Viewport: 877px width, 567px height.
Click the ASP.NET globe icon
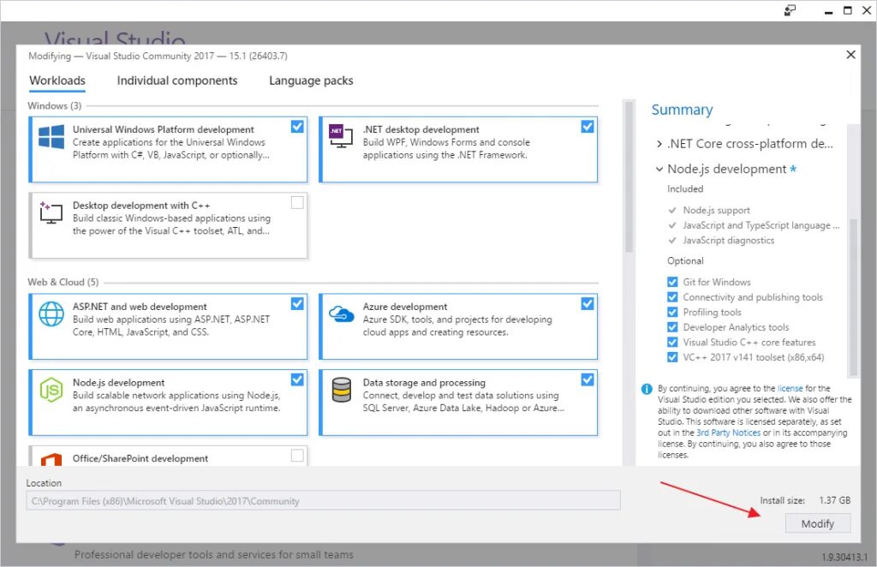(x=51, y=313)
